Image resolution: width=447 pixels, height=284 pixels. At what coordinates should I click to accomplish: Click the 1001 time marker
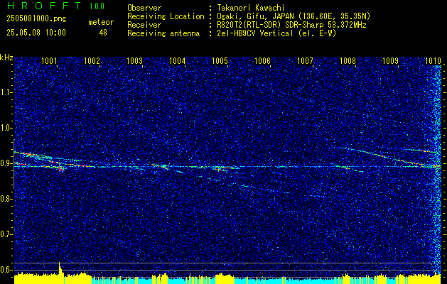pos(49,60)
